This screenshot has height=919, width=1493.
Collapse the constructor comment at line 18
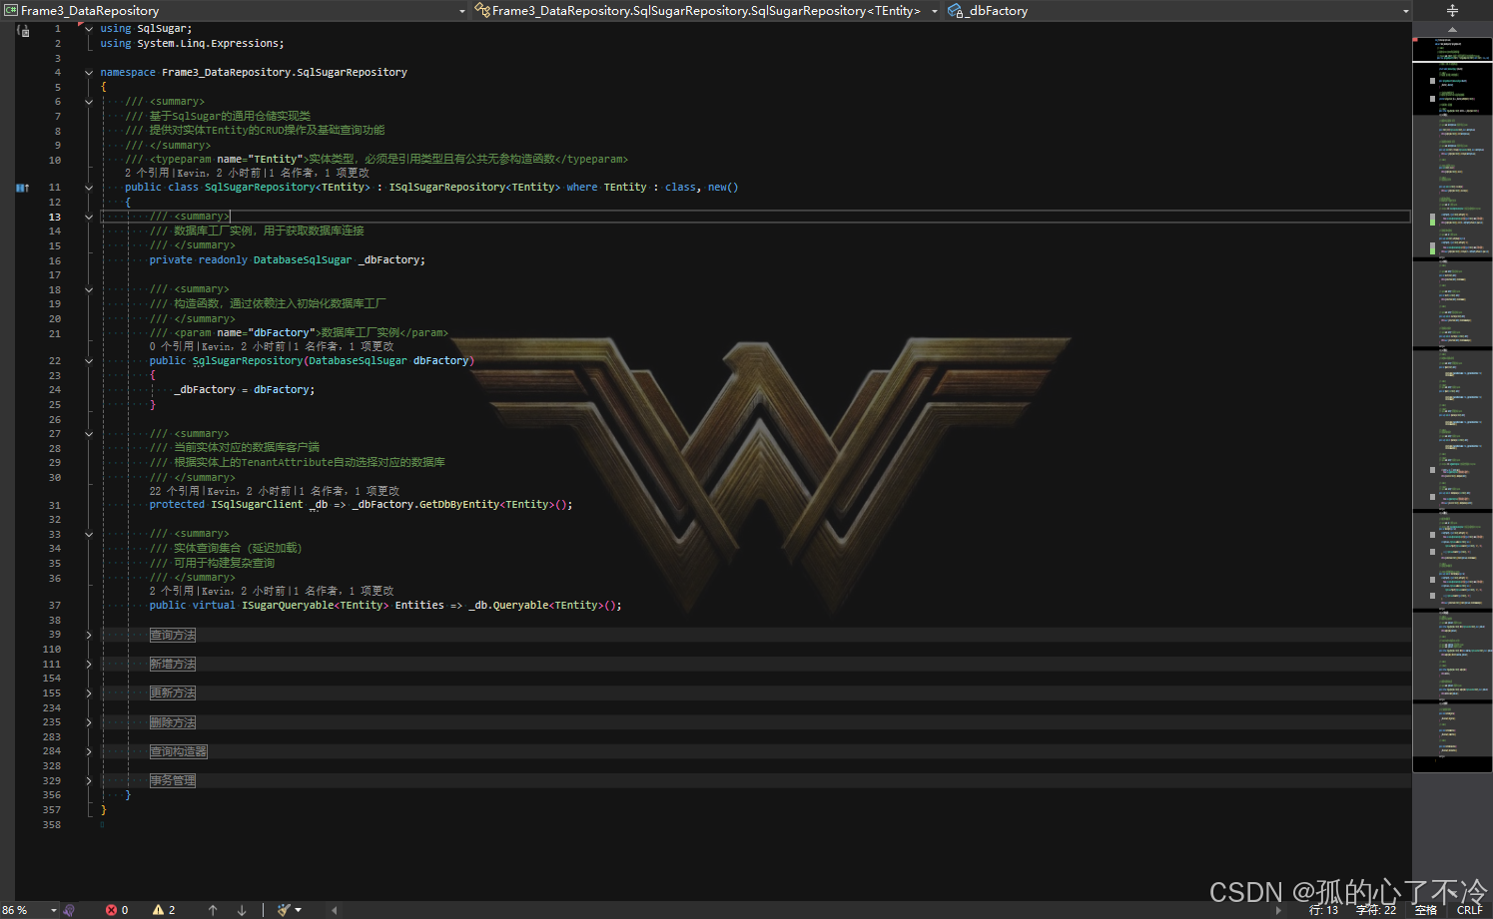pyautogui.click(x=89, y=289)
